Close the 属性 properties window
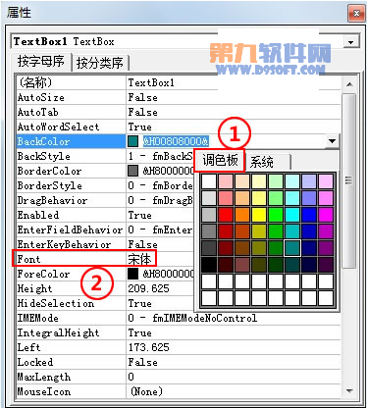The image size is (367, 408). [x=356, y=14]
